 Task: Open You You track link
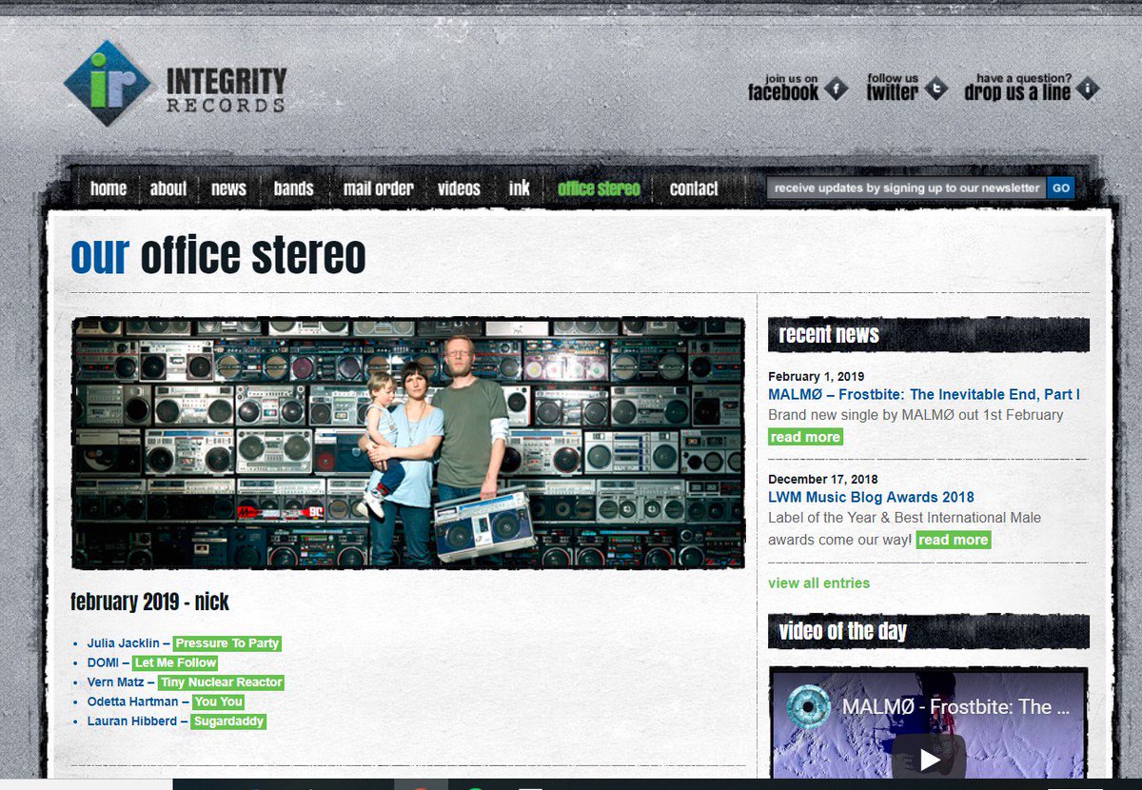[218, 701]
